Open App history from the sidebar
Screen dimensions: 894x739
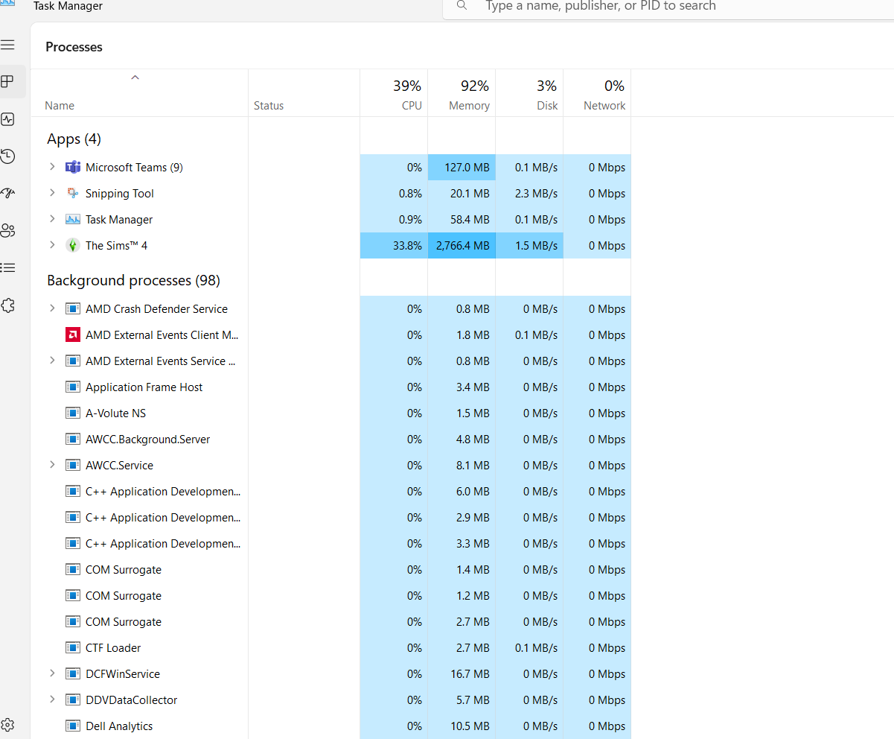point(7,156)
